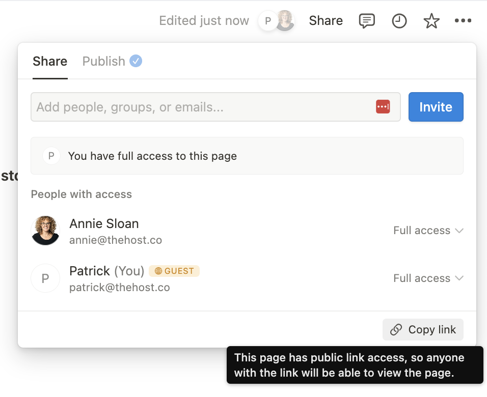This screenshot has width=487, height=397.
Task: Click Patrick's circular P avatar
Action: coord(45,278)
